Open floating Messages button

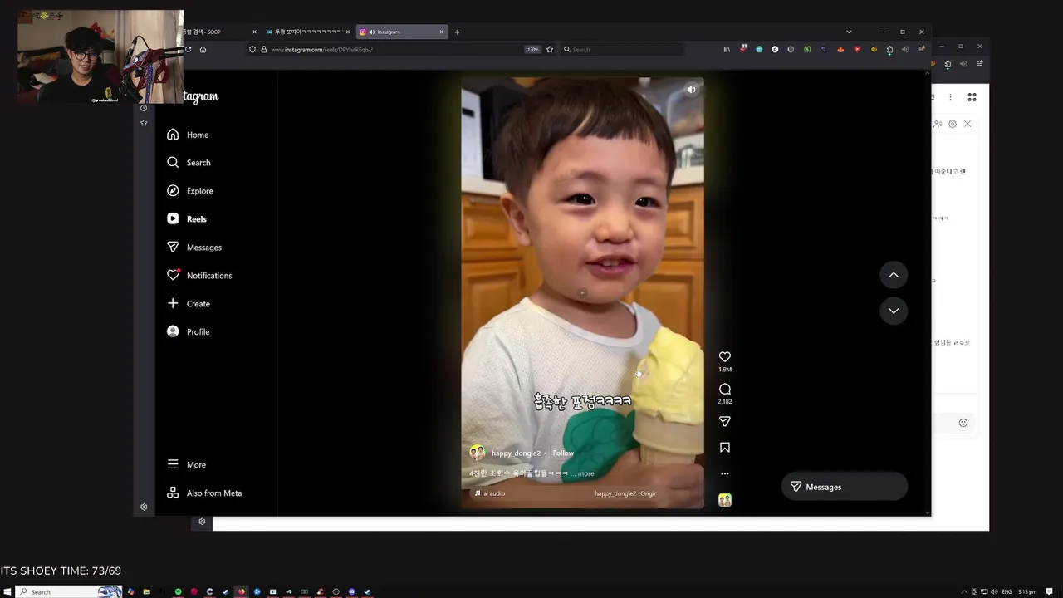pos(845,487)
